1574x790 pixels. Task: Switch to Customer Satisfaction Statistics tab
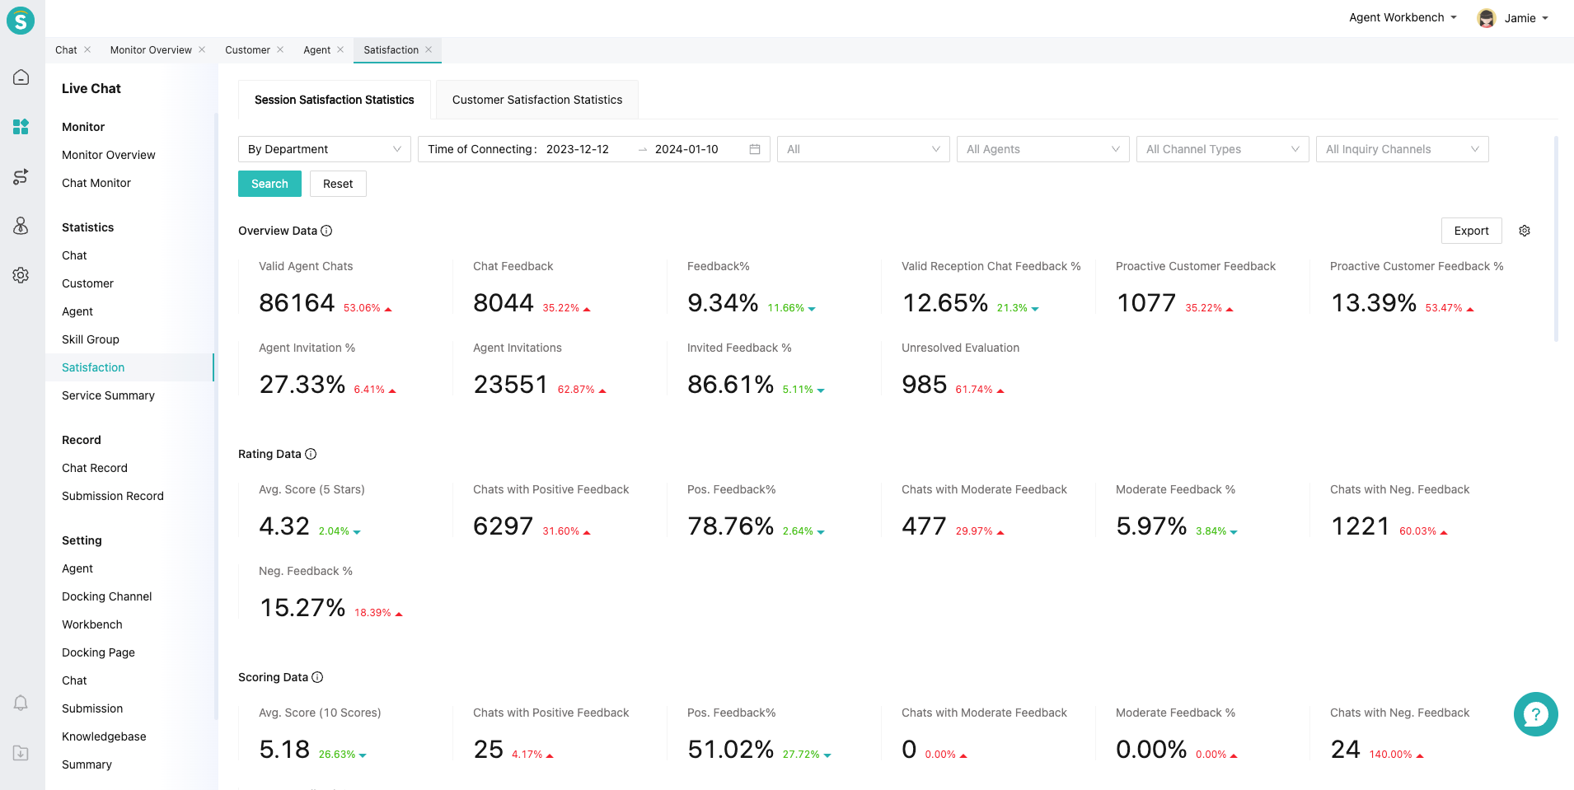pos(537,100)
